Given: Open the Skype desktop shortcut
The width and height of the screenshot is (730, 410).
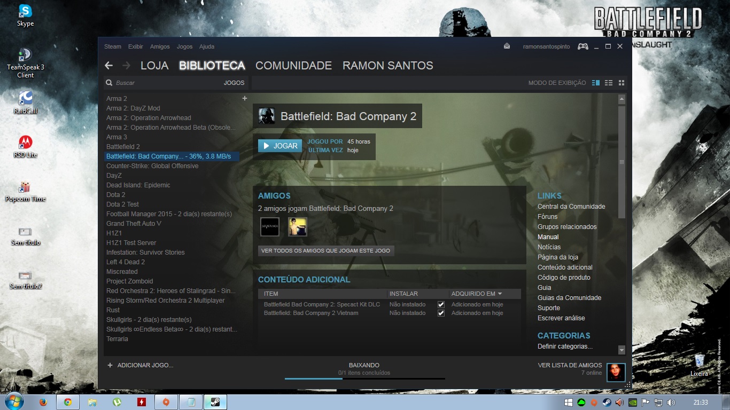Looking at the screenshot, I should point(25,15).
